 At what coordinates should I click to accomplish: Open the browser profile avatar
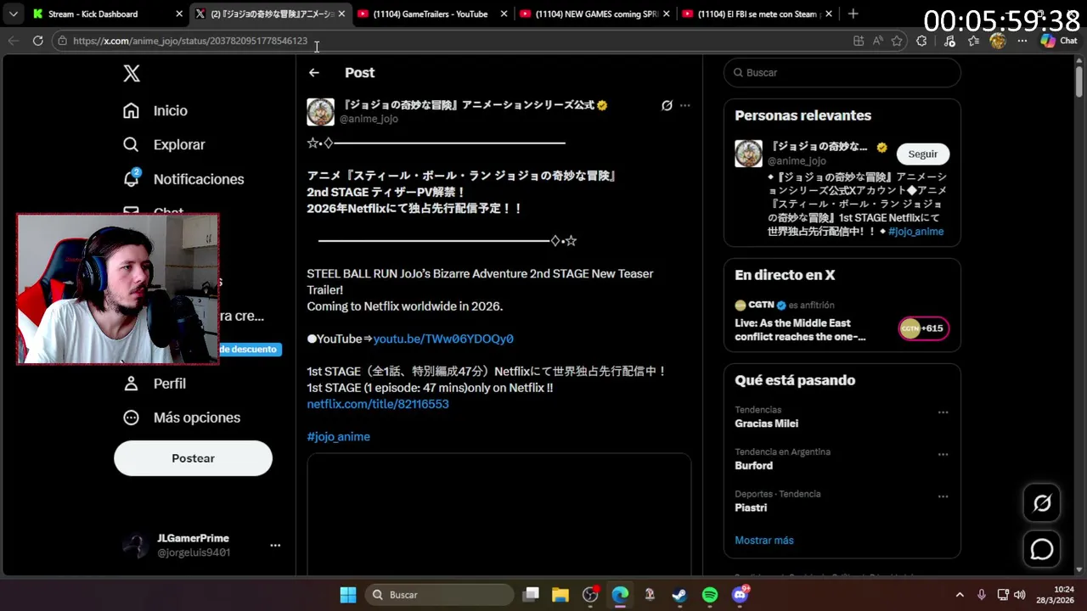(998, 41)
